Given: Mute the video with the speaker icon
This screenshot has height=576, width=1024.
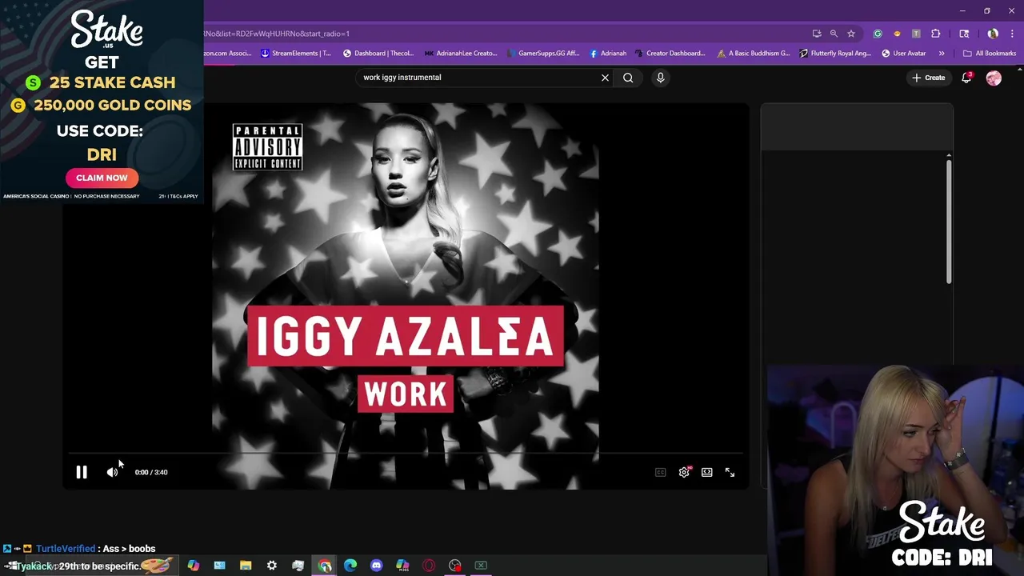Looking at the screenshot, I should pos(112,472).
